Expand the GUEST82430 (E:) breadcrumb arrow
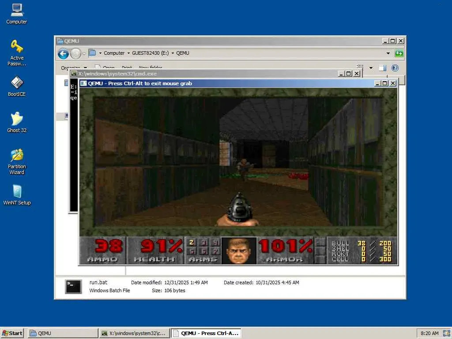 [x=173, y=53]
